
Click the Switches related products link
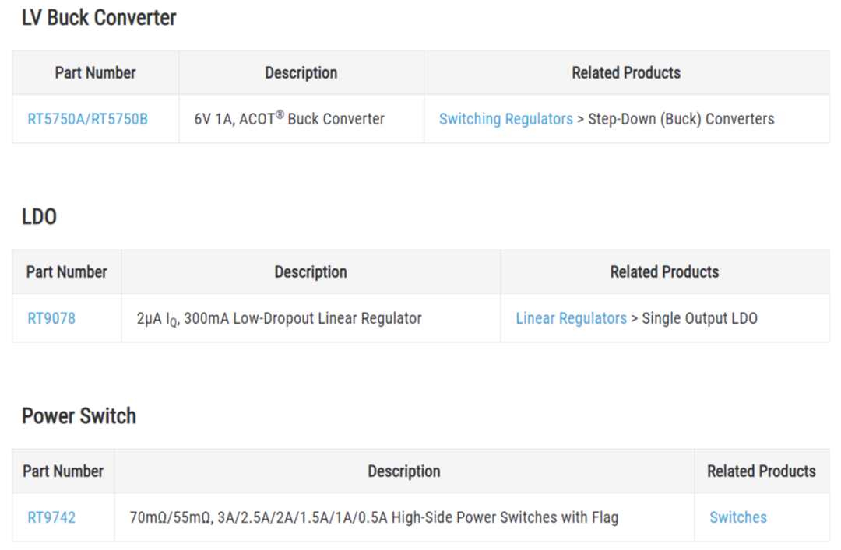point(737,517)
